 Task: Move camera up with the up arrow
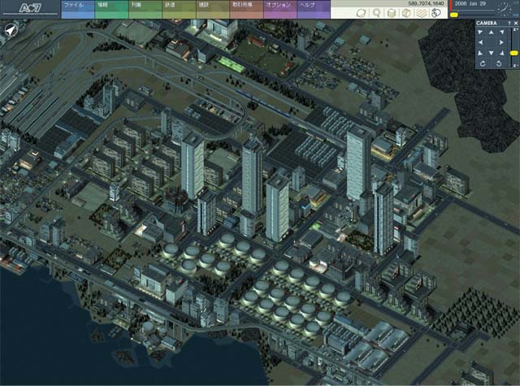(491, 33)
